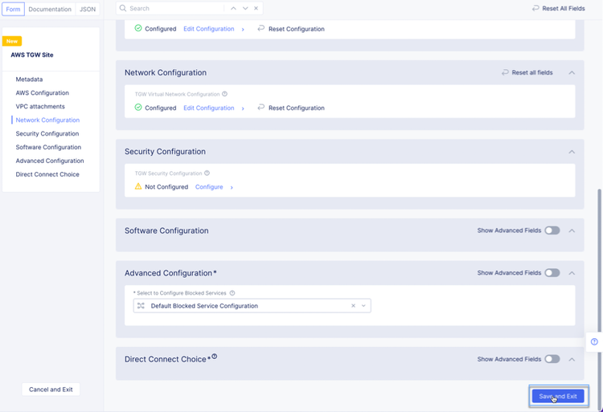Click the Direct Connect Choice info icon

(215, 357)
